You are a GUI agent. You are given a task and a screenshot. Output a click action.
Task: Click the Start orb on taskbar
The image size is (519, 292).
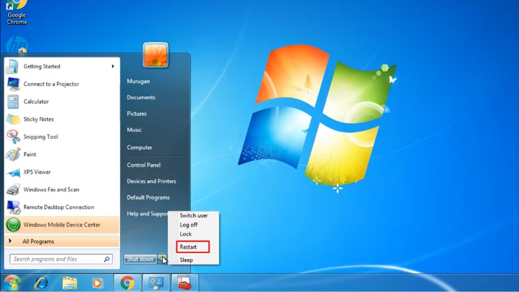tap(12, 283)
